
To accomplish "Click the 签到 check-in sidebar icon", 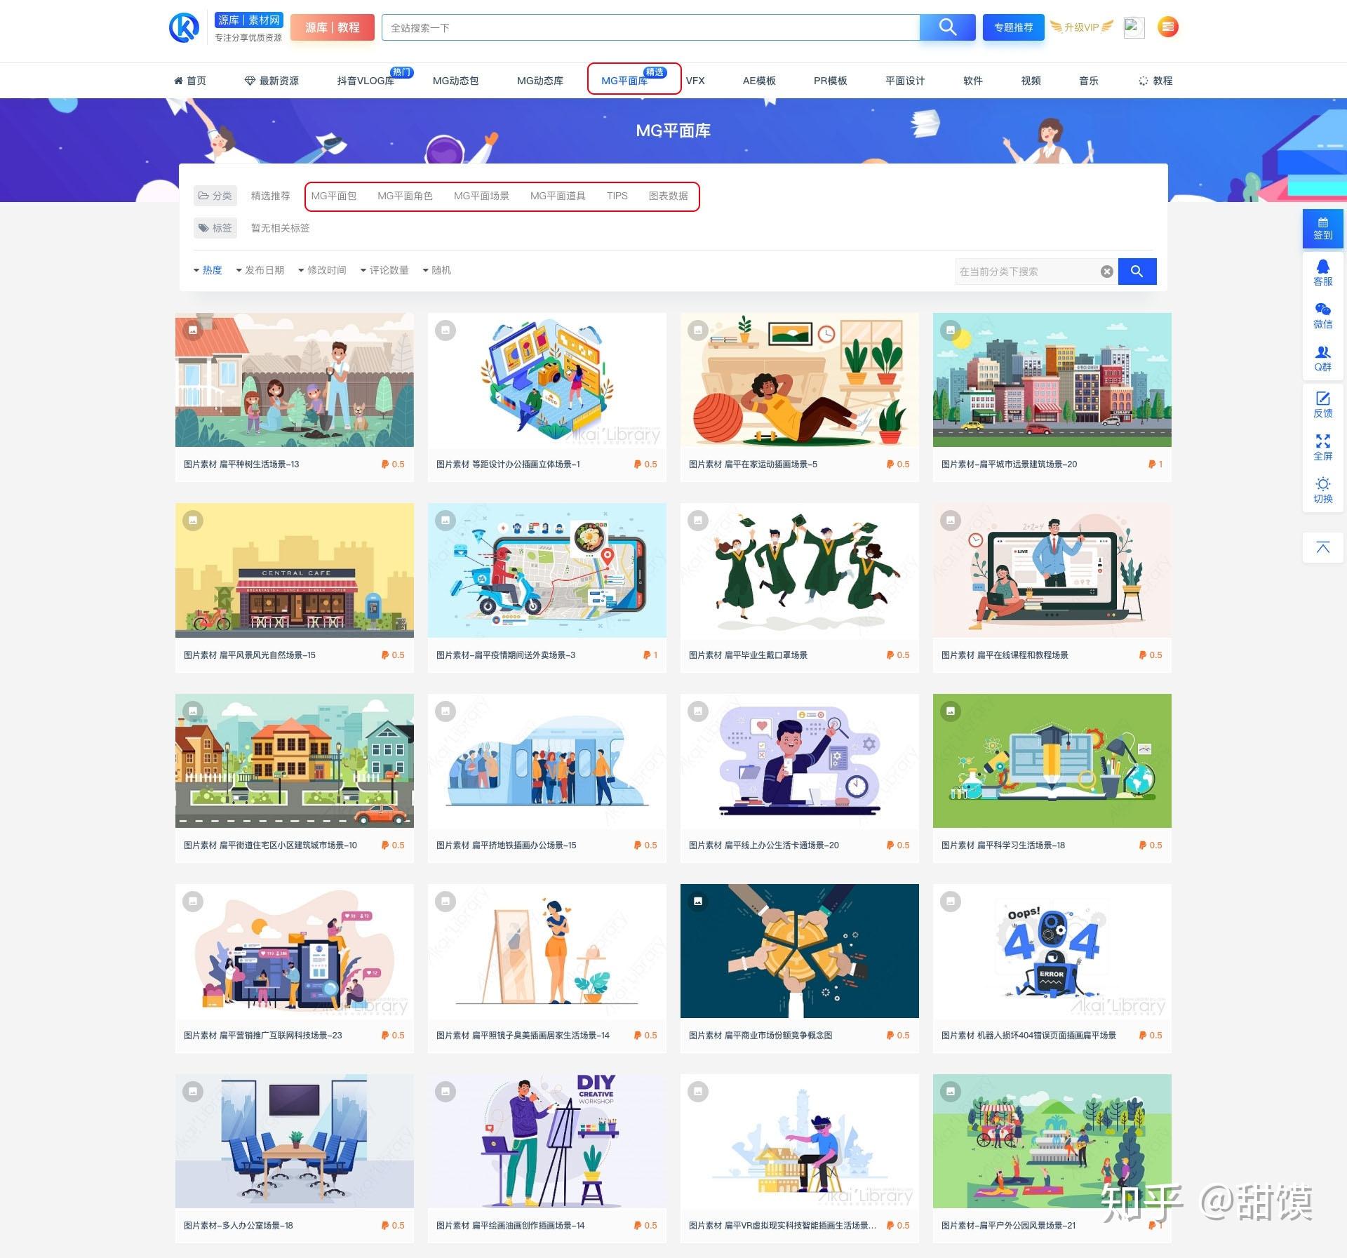I will 1322,229.
